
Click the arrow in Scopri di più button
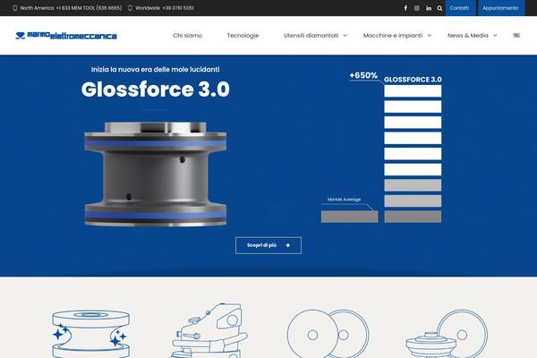pos(287,245)
